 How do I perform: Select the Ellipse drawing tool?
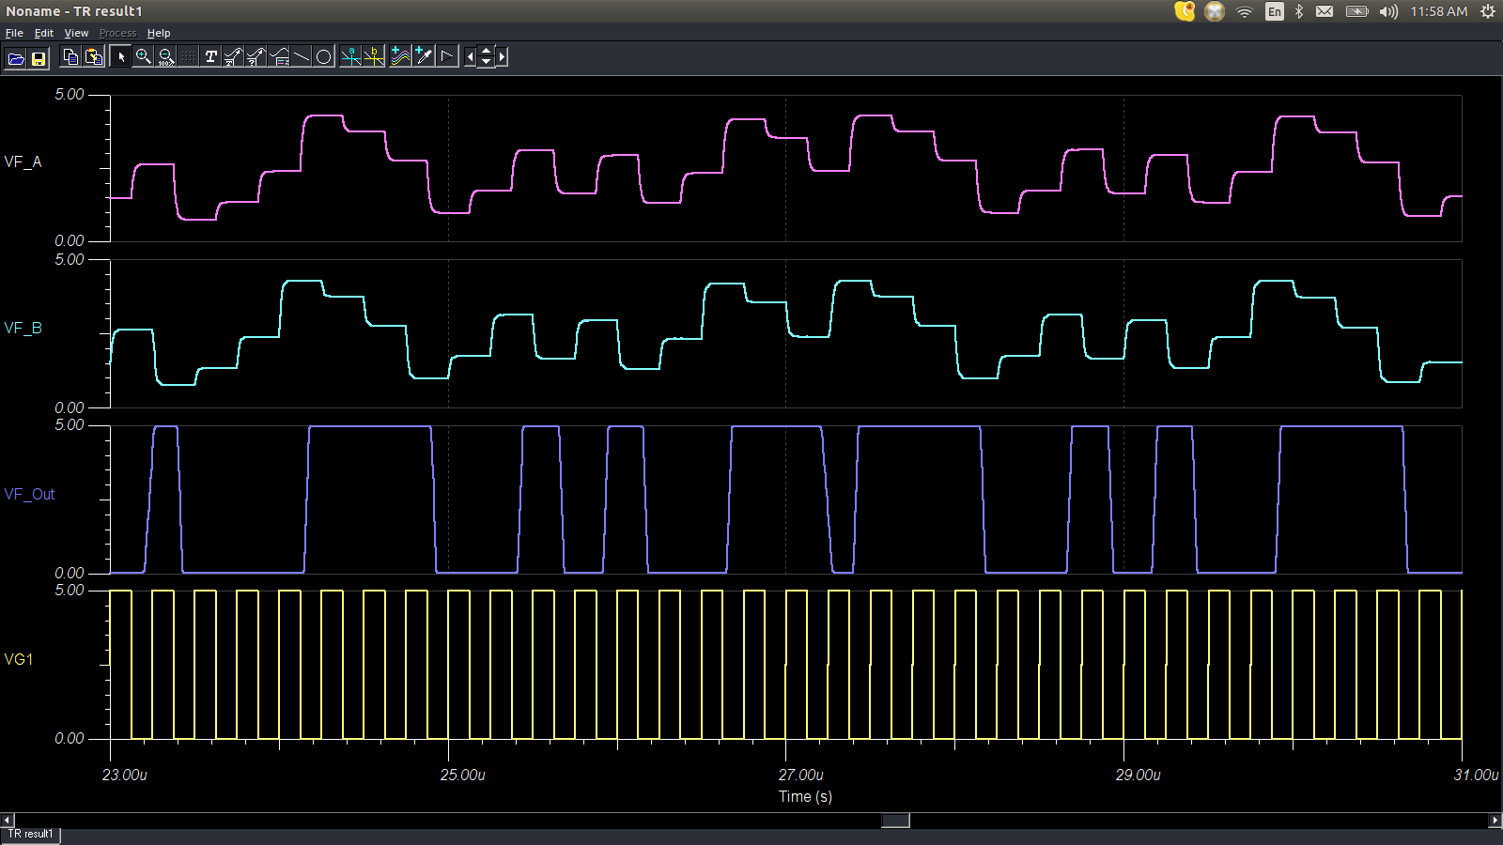point(322,56)
